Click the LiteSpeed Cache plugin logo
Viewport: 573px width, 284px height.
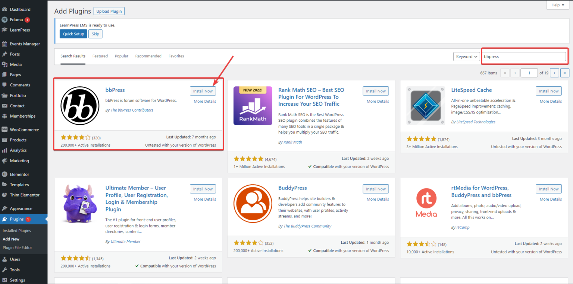tap(426, 106)
